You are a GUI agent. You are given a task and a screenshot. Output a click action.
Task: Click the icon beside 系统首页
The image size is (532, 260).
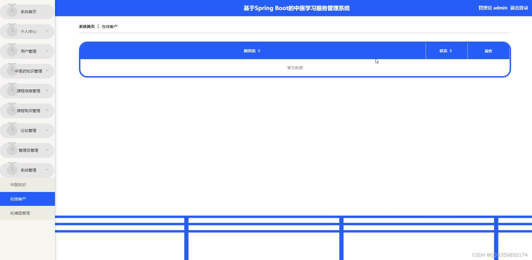[x=12, y=11]
